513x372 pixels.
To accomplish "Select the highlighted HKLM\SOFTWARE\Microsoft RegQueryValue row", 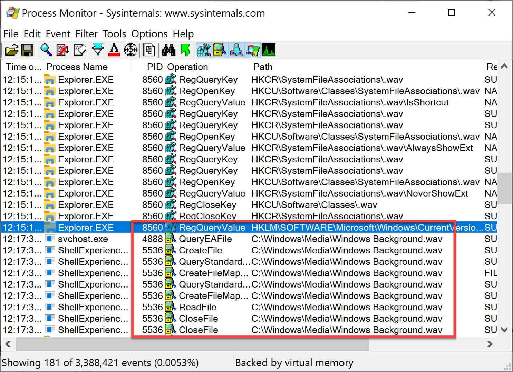I will [x=249, y=228].
